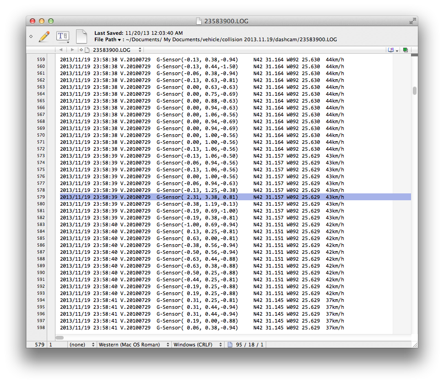Click N42 31.145 coordinate on line 598
Image resolution: width=444 pixels, height=384 pixels.
click(x=268, y=328)
